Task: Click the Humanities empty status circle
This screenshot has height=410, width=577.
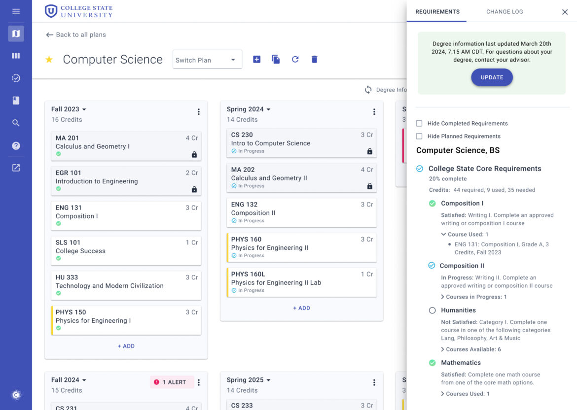Action: 433,310
